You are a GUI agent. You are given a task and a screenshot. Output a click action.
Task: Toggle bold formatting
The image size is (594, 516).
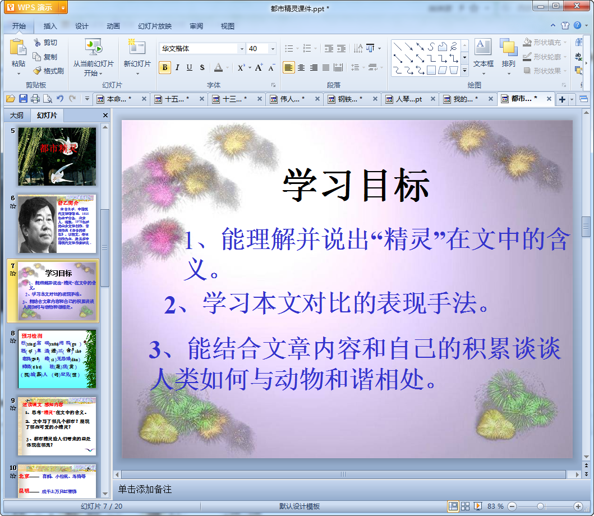[165, 68]
